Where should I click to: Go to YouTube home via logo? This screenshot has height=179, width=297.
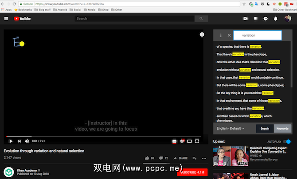coord(22,19)
